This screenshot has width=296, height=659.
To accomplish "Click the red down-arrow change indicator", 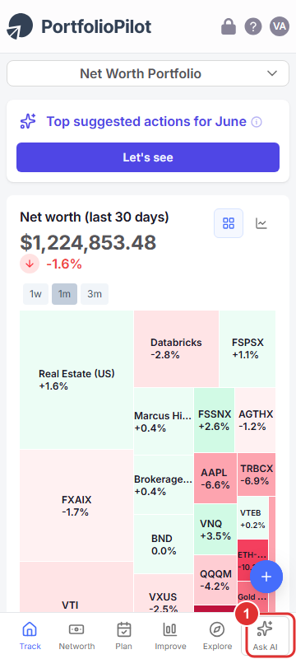I will click(x=30, y=264).
